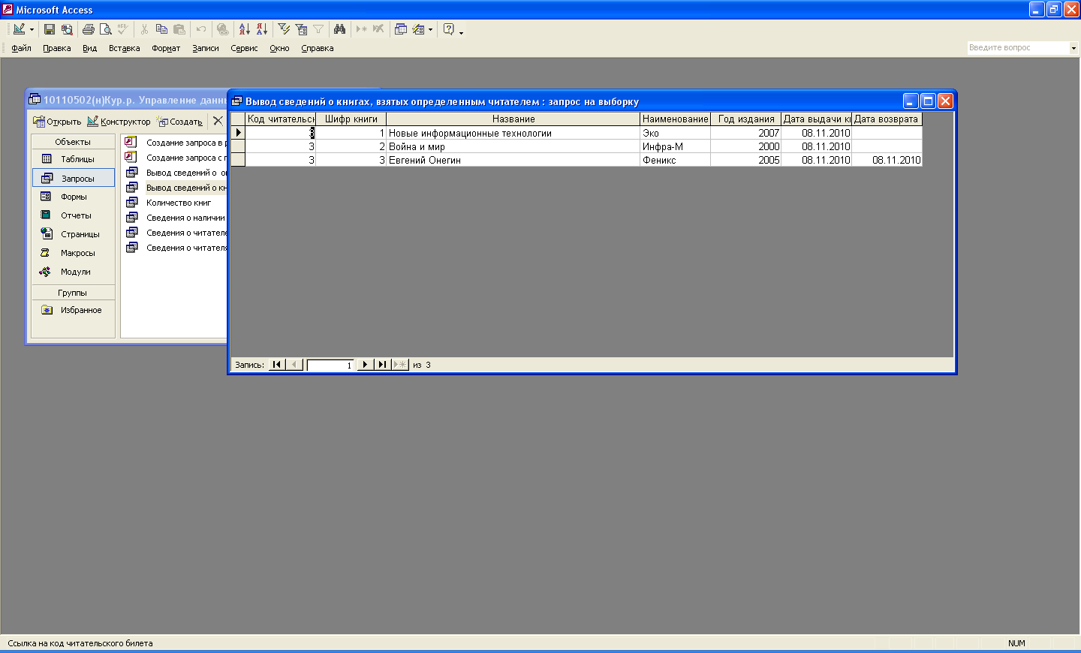The image size is (1081, 653).
Task: Open Print Preview from the toolbar
Action: click(x=106, y=29)
